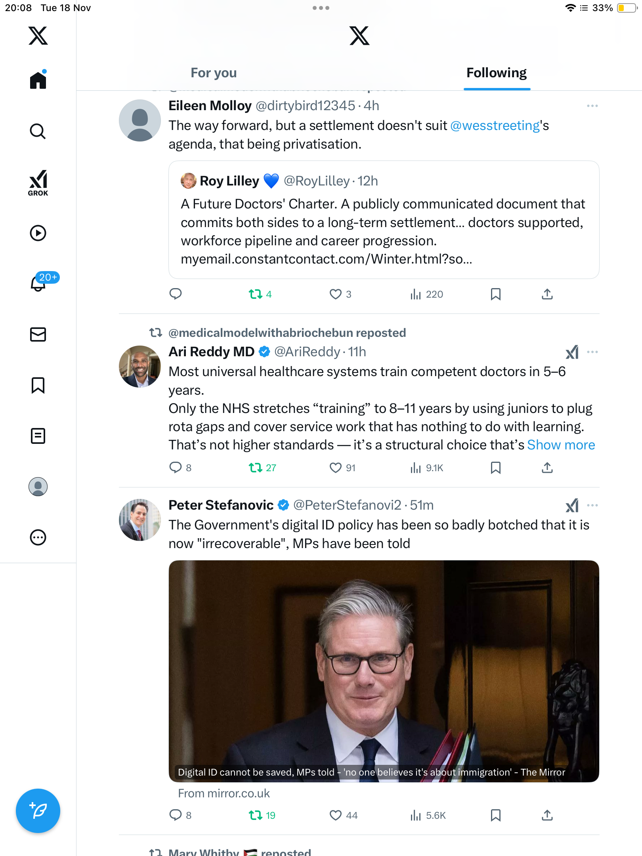Open the video tab play icon
Image resolution: width=642 pixels, height=856 pixels.
tap(38, 233)
